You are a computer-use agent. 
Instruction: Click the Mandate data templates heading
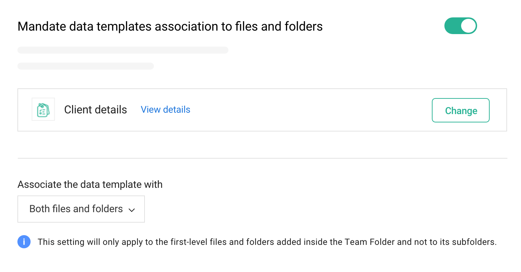click(x=170, y=26)
